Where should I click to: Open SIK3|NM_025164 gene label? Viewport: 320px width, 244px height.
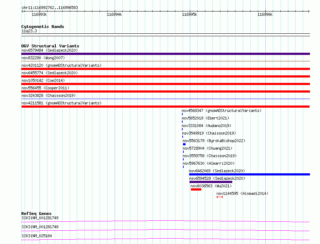click(37, 236)
